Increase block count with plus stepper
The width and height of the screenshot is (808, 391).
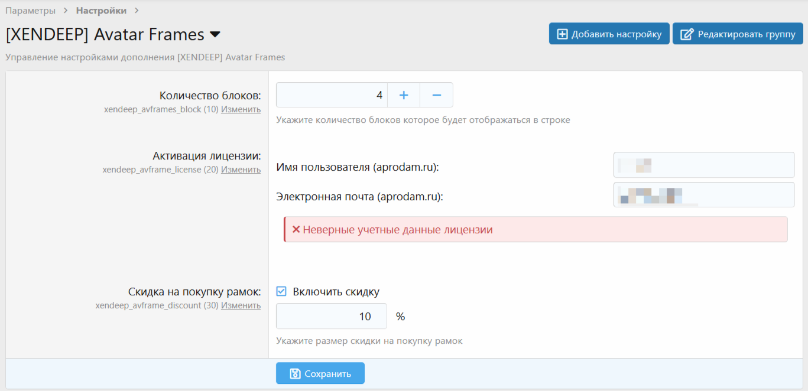(x=404, y=95)
